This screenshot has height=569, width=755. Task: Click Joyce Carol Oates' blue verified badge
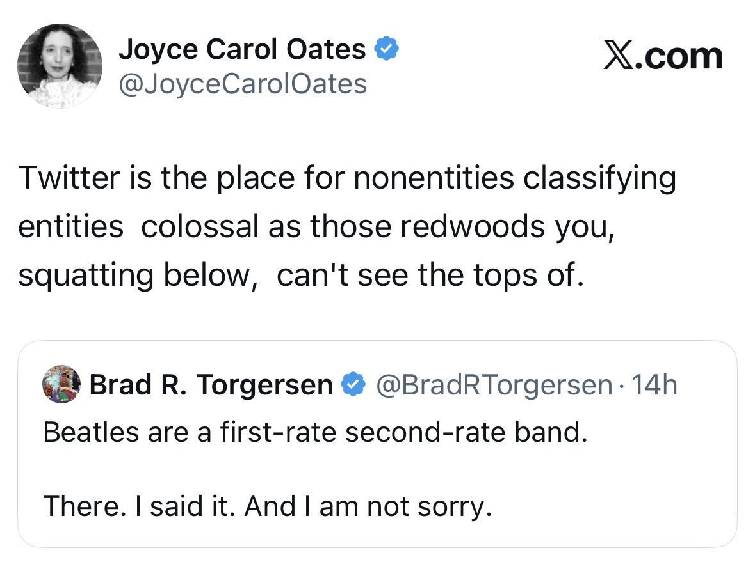(386, 50)
